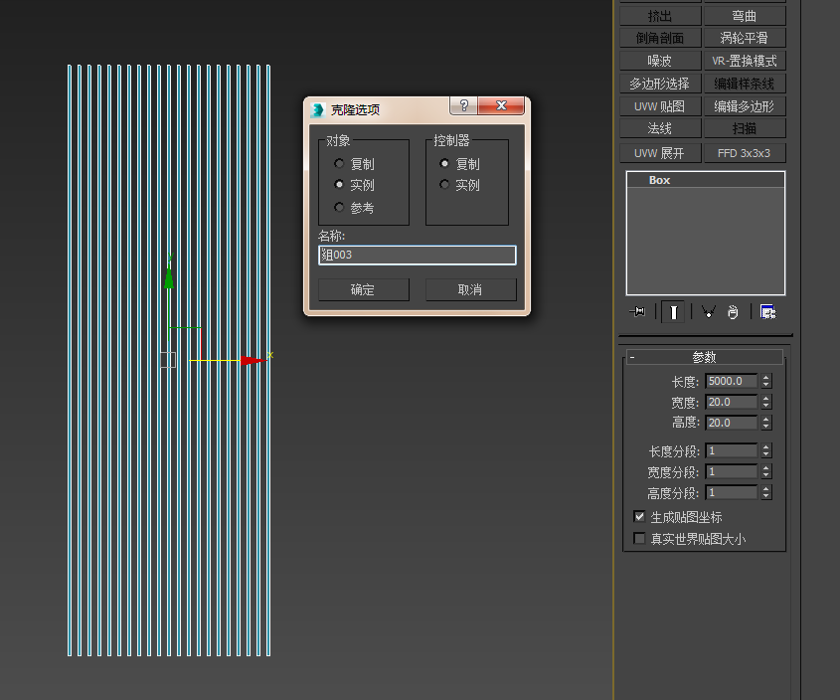Click the red X axis gizmo arrow
Screen dimensions: 840x700
(252, 361)
